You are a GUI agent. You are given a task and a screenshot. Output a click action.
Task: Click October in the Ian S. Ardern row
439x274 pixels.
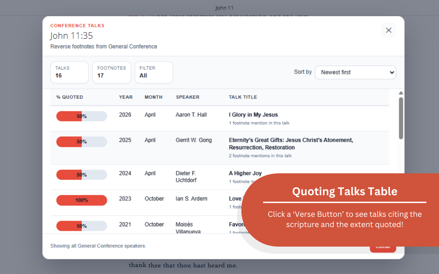click(154, 199)
